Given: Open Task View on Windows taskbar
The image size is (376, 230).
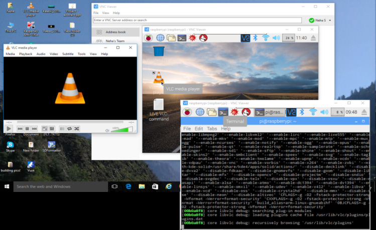Looking at the screenshot, I should tap(114, 186).
